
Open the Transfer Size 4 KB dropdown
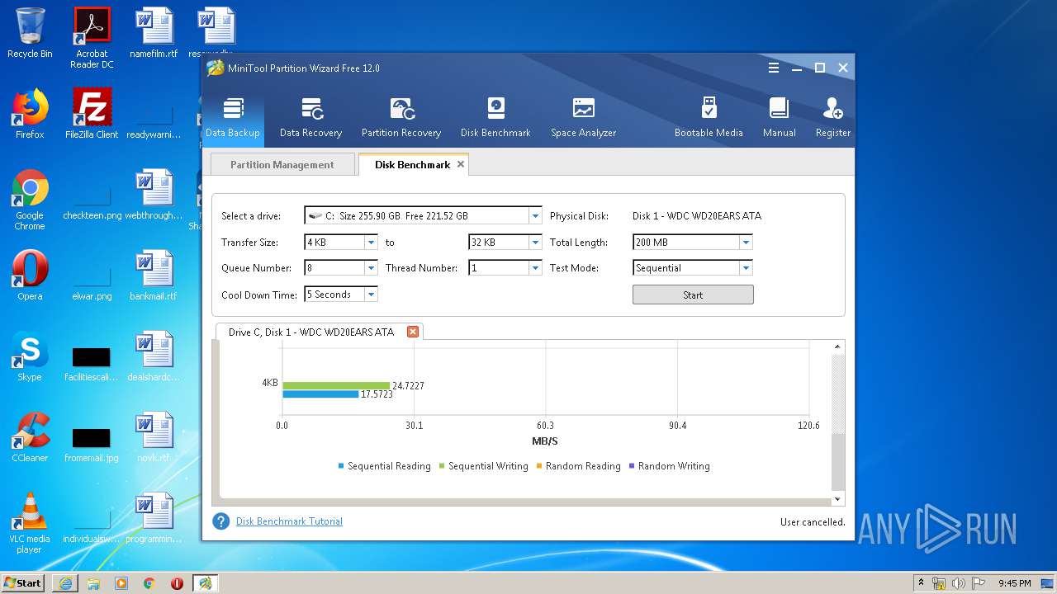[371, 243]
